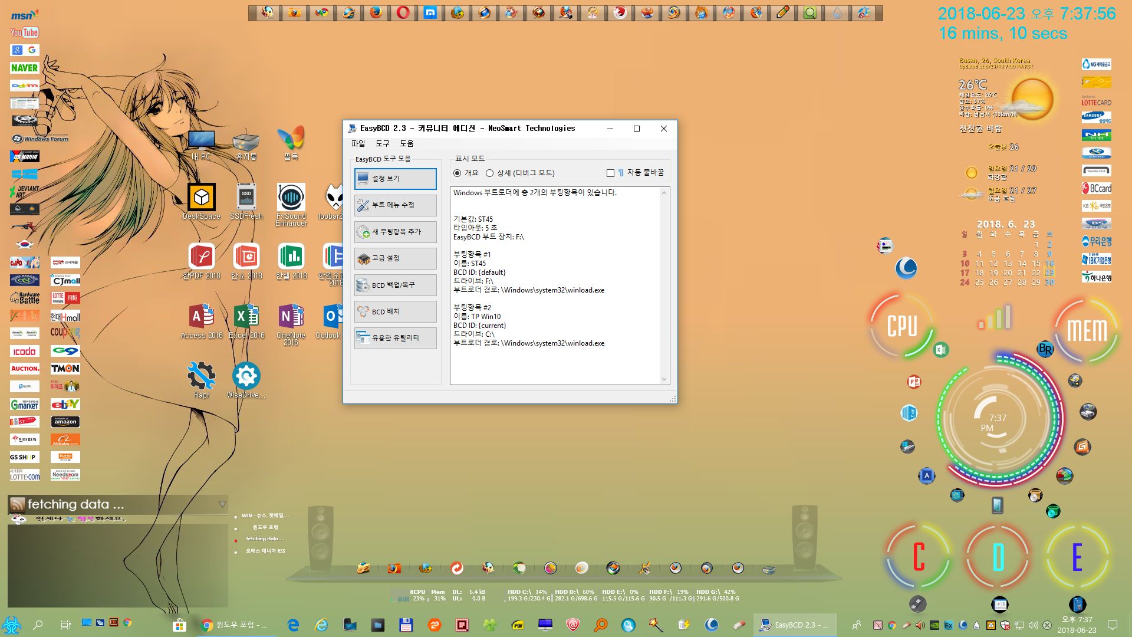
Task: Click the MEM circular gauge widget
Action: pos(1087,330)
